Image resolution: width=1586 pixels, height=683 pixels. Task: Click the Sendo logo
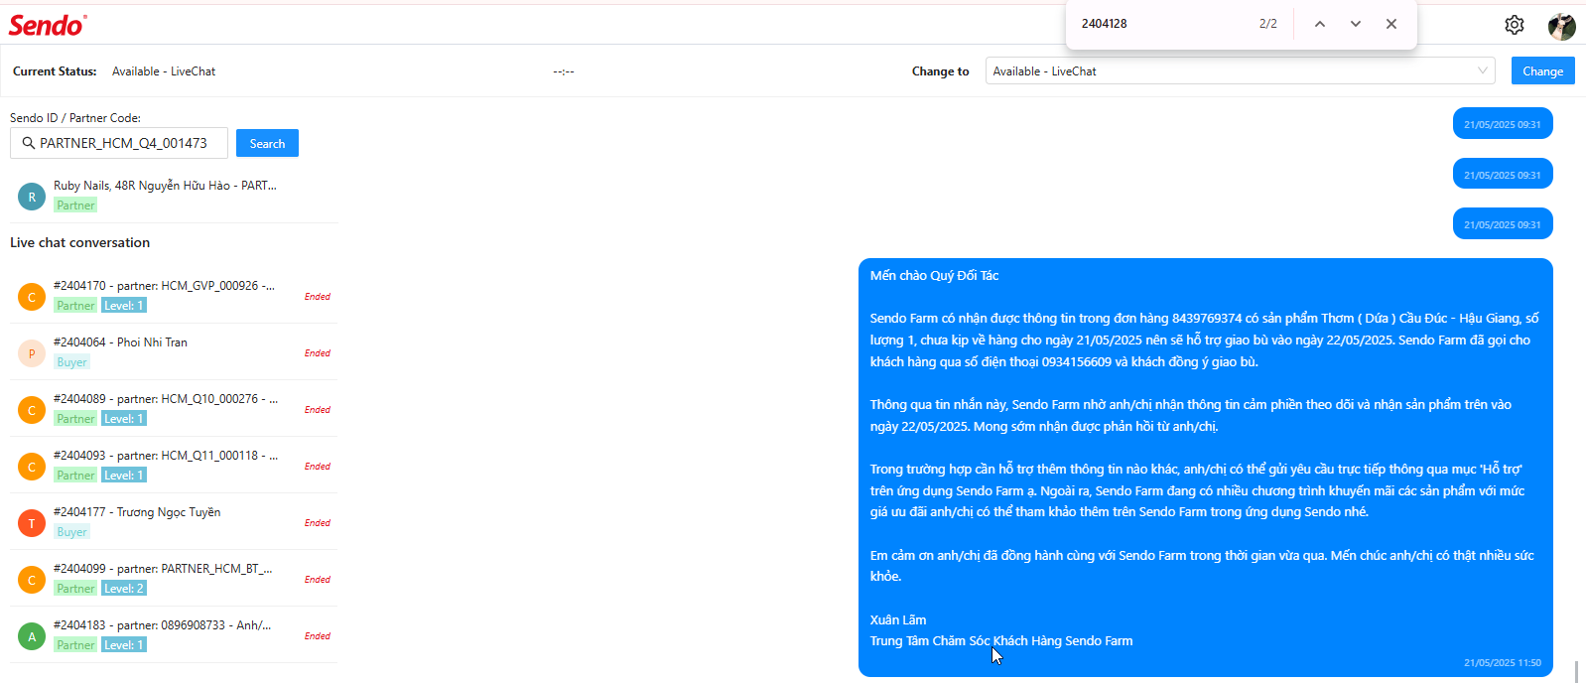point(48,25)
